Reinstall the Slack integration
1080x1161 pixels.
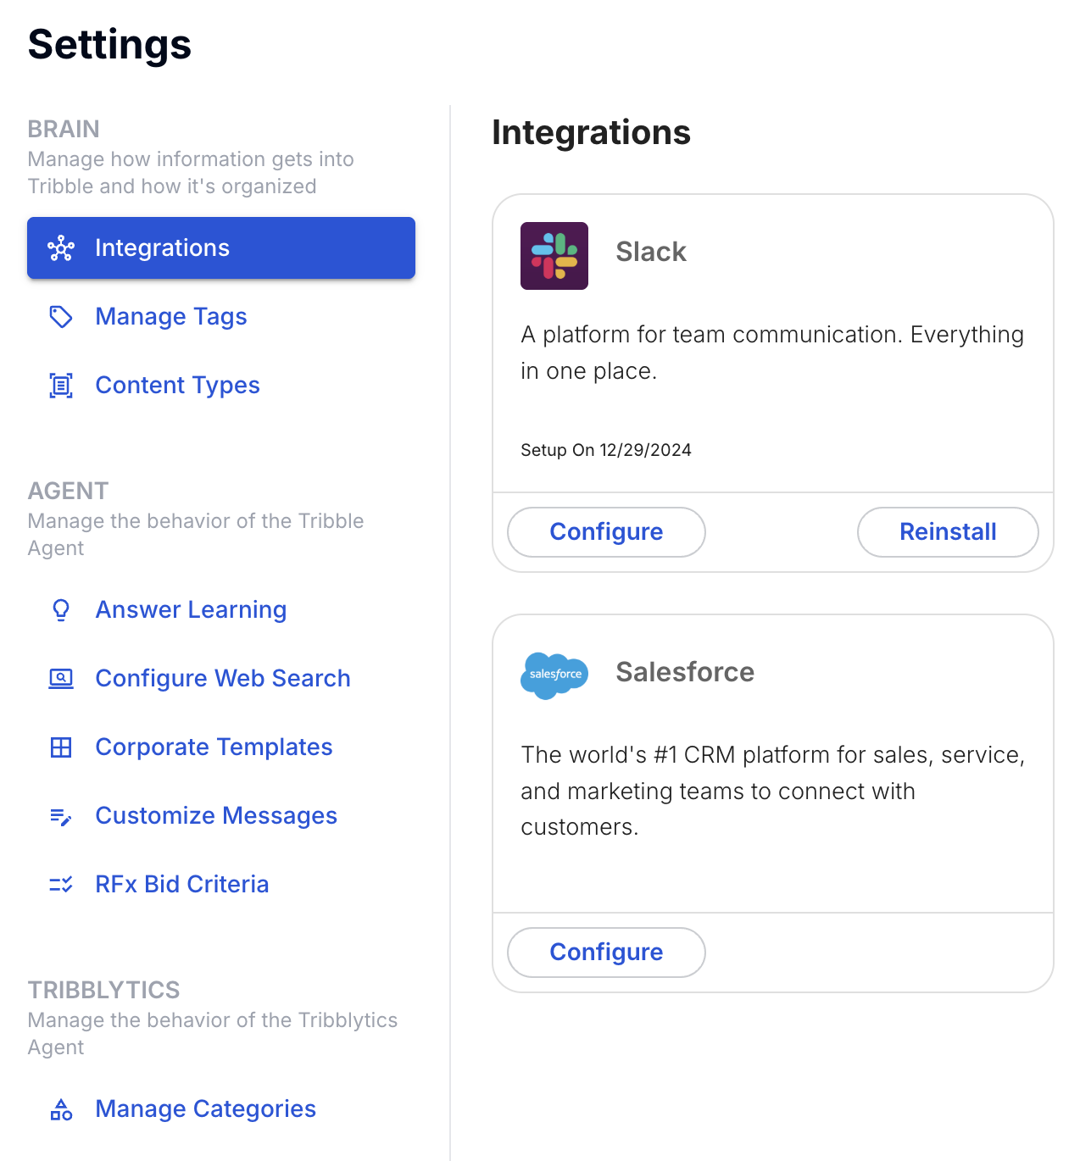[947, 532]
